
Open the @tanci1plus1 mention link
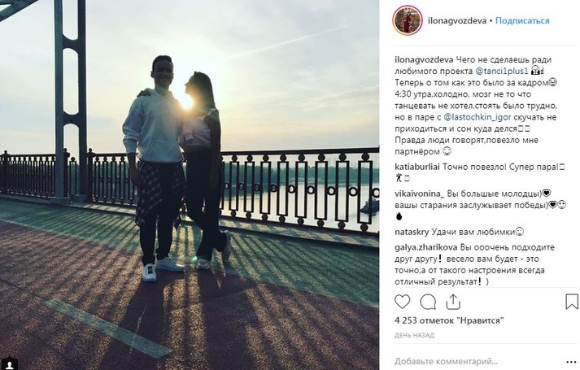click(x=501, y=71)
